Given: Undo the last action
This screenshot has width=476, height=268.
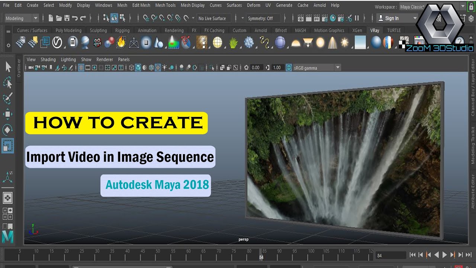Looking at the screenshot, I should (75, 18).
